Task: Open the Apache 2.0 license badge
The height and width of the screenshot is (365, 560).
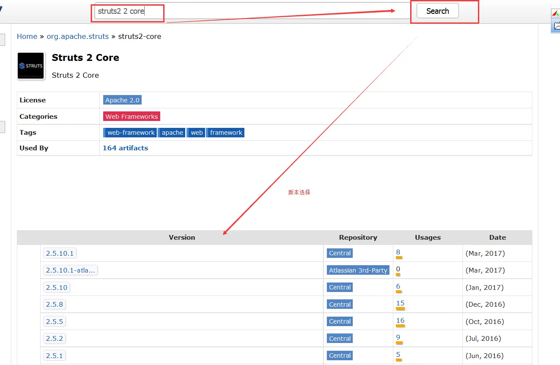Action: (123, 100)
